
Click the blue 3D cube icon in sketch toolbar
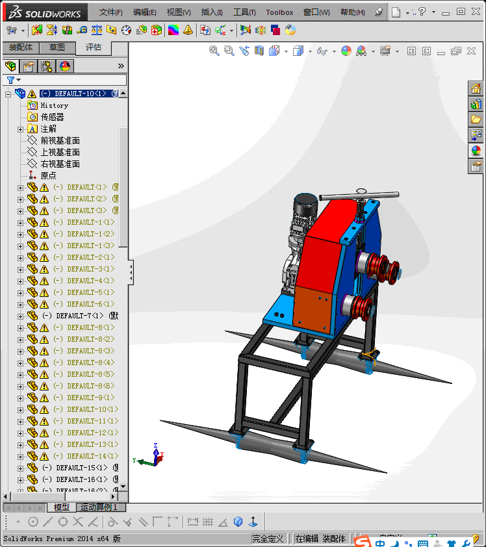pyautogui.click(x=238, y=522)
